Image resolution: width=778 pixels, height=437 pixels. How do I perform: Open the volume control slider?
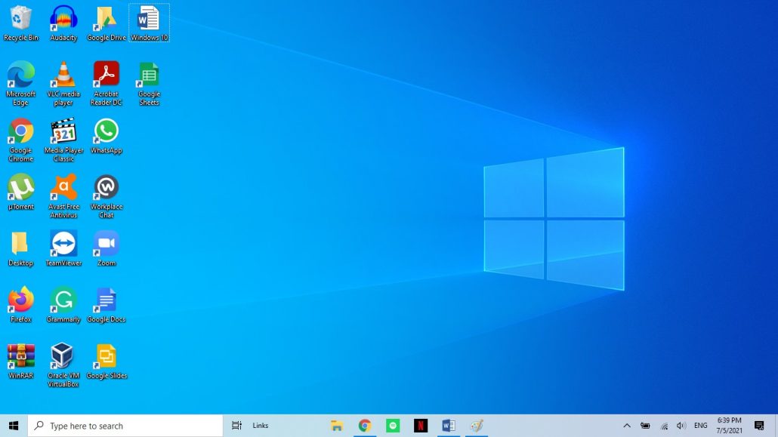click(681, 425)
